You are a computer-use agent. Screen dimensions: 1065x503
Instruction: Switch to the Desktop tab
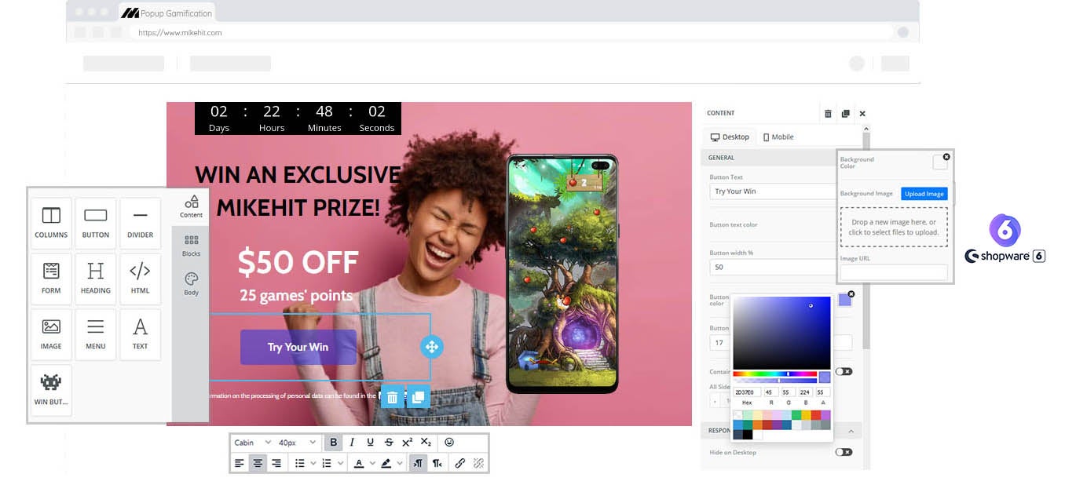point(730,137)
